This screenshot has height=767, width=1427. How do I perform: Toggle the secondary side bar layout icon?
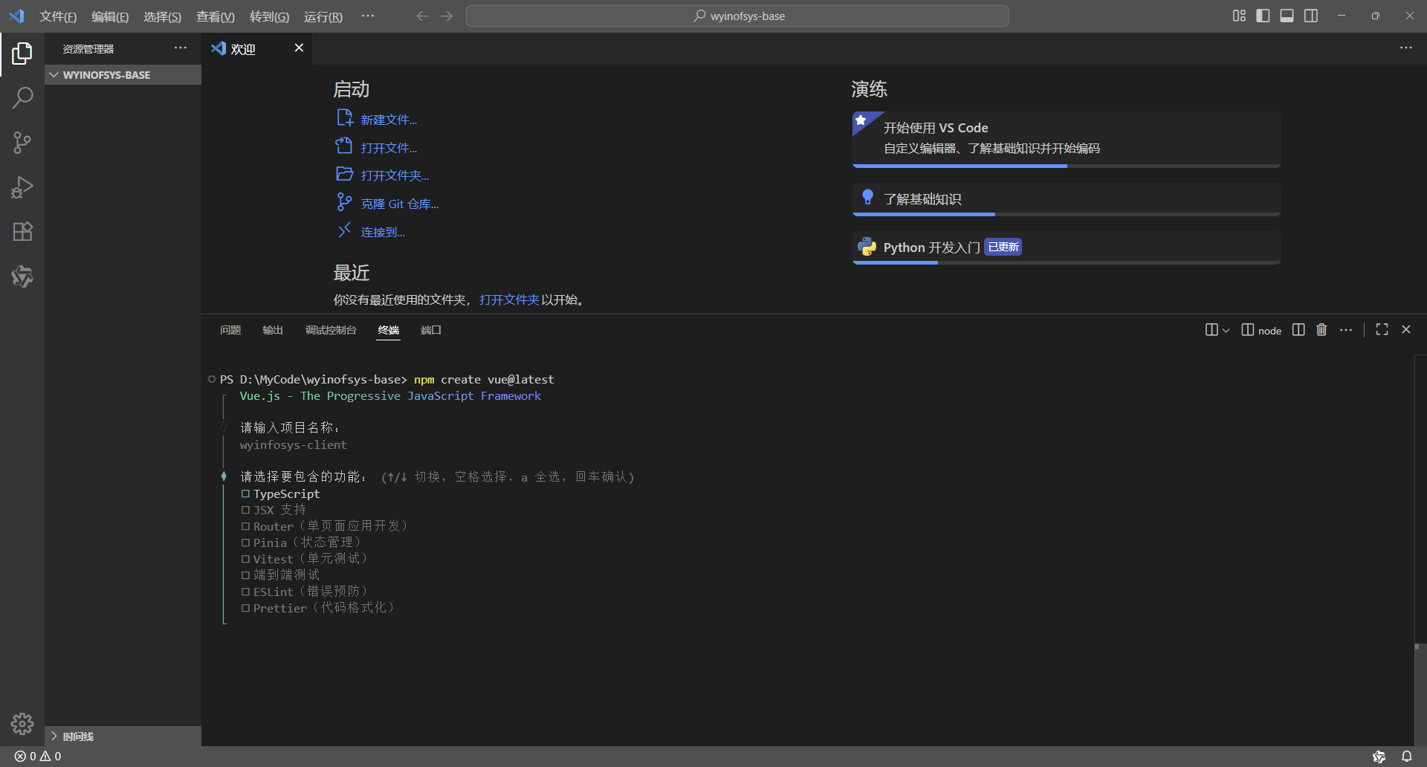click(x=1311, y=16)
